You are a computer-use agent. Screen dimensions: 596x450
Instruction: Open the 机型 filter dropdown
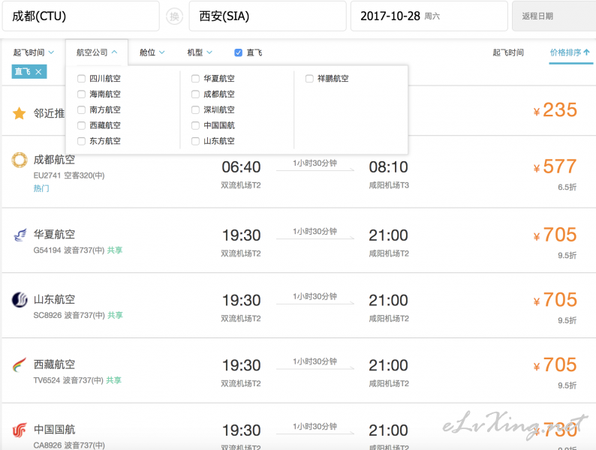(x=200, y=52)
